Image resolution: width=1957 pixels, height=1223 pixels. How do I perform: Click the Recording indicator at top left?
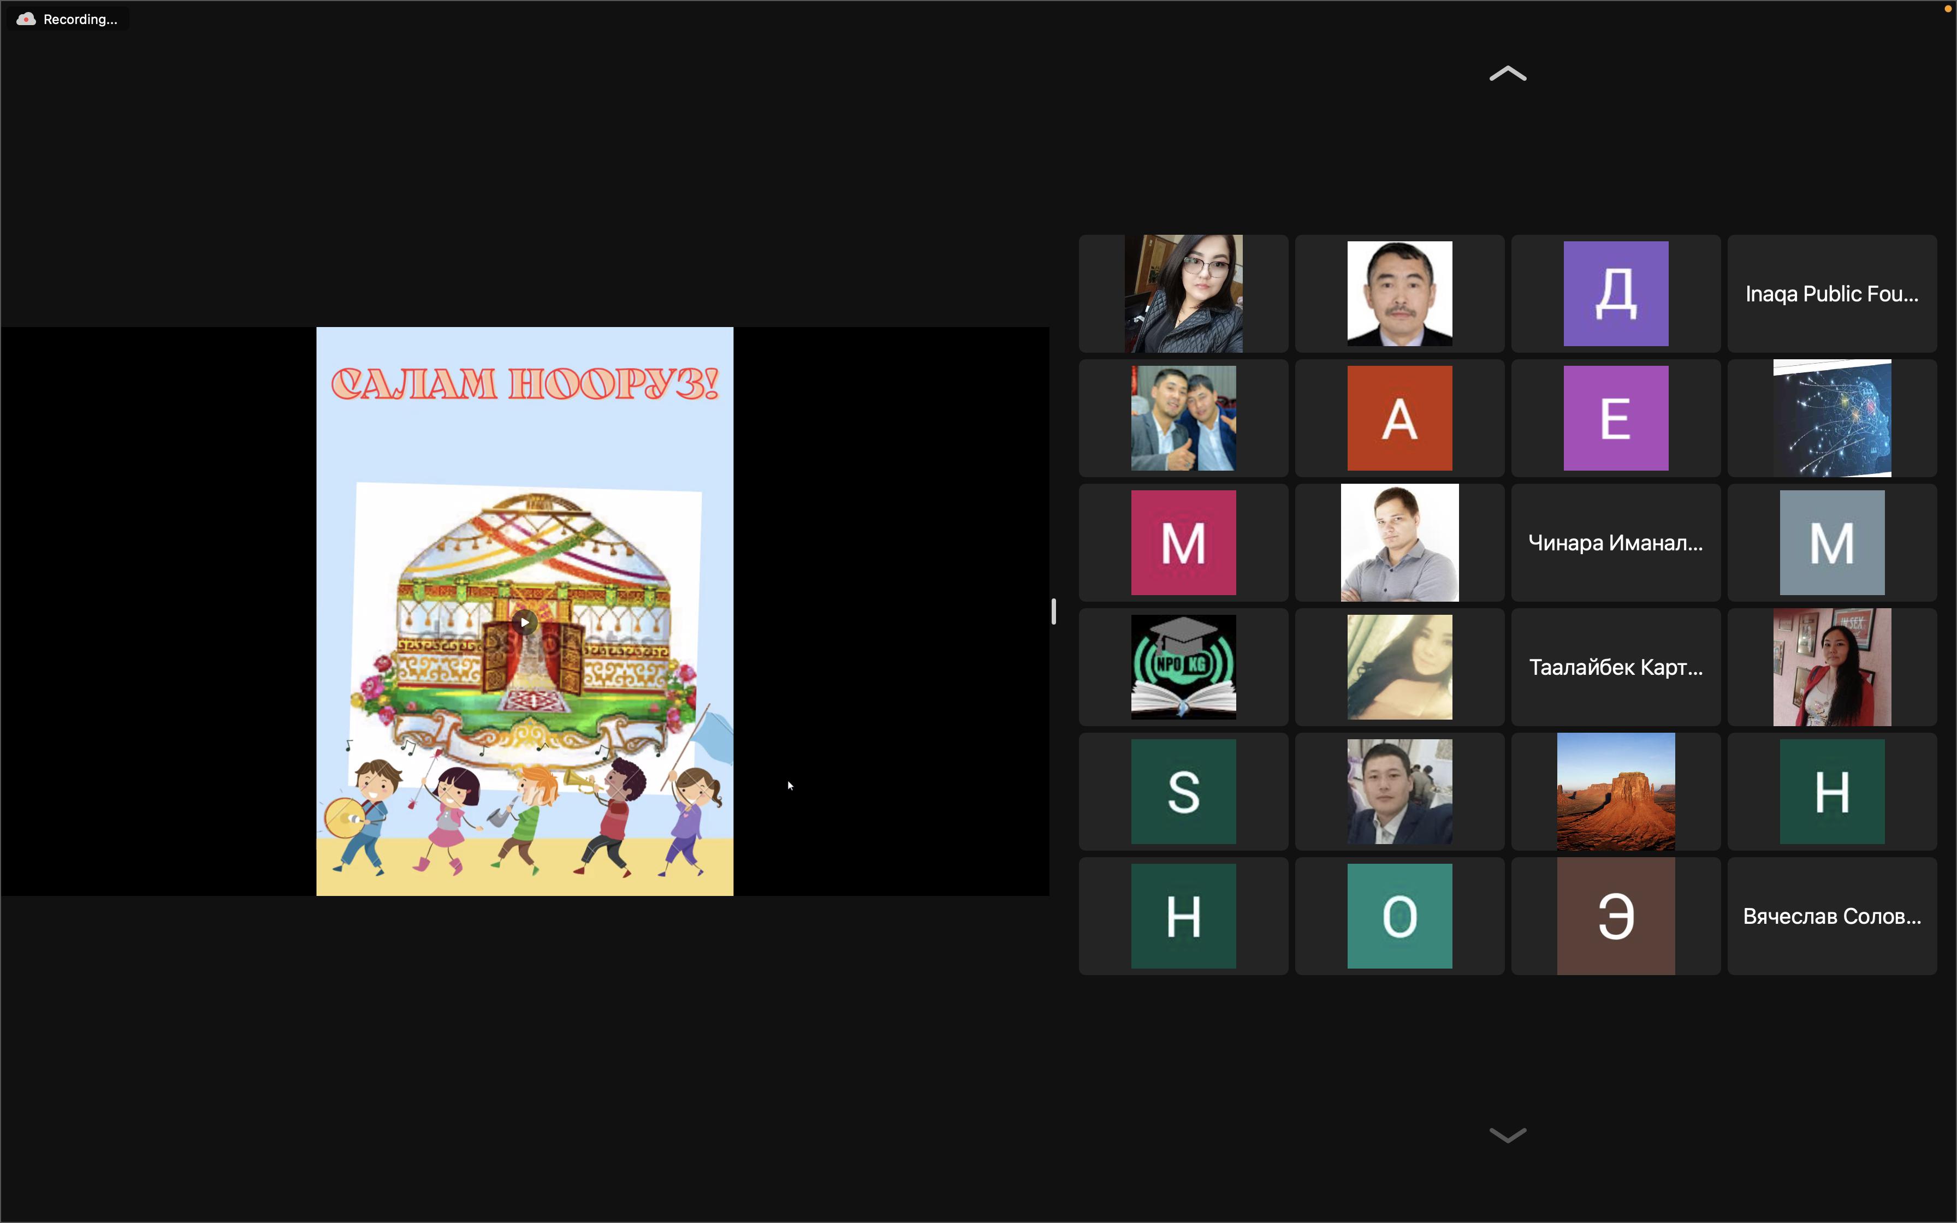pyautogui.click(x=68, y=20)
